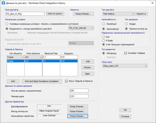Click Показ./Измен... notes button

click(83, 14)
